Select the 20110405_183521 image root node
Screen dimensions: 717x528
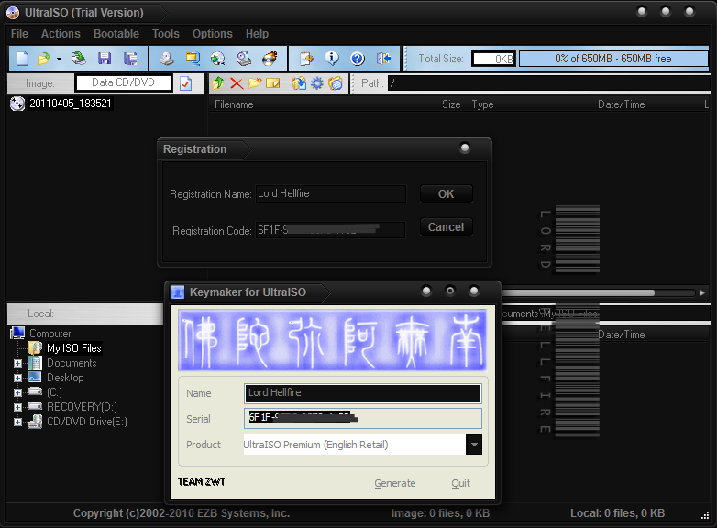pos(71,104)
